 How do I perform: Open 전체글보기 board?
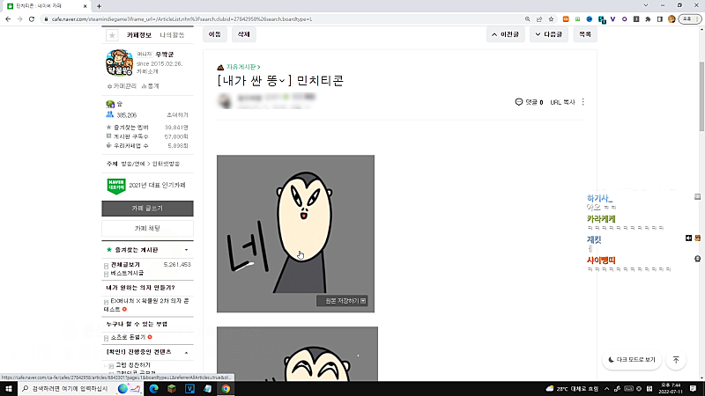pos(125,265)
